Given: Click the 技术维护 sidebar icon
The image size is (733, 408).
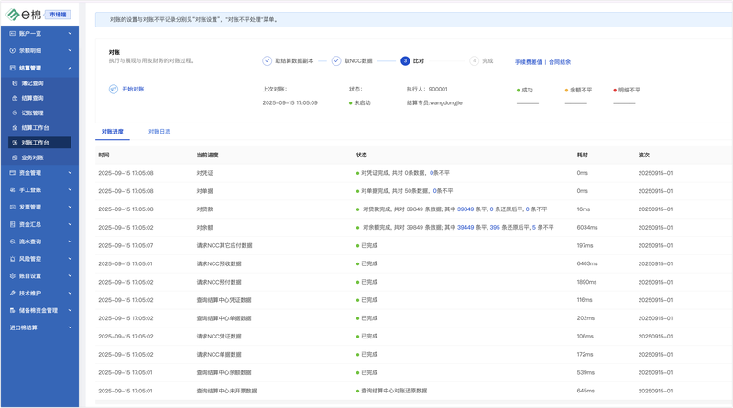Looking at the screenshot, I should (x=12, y=294).
